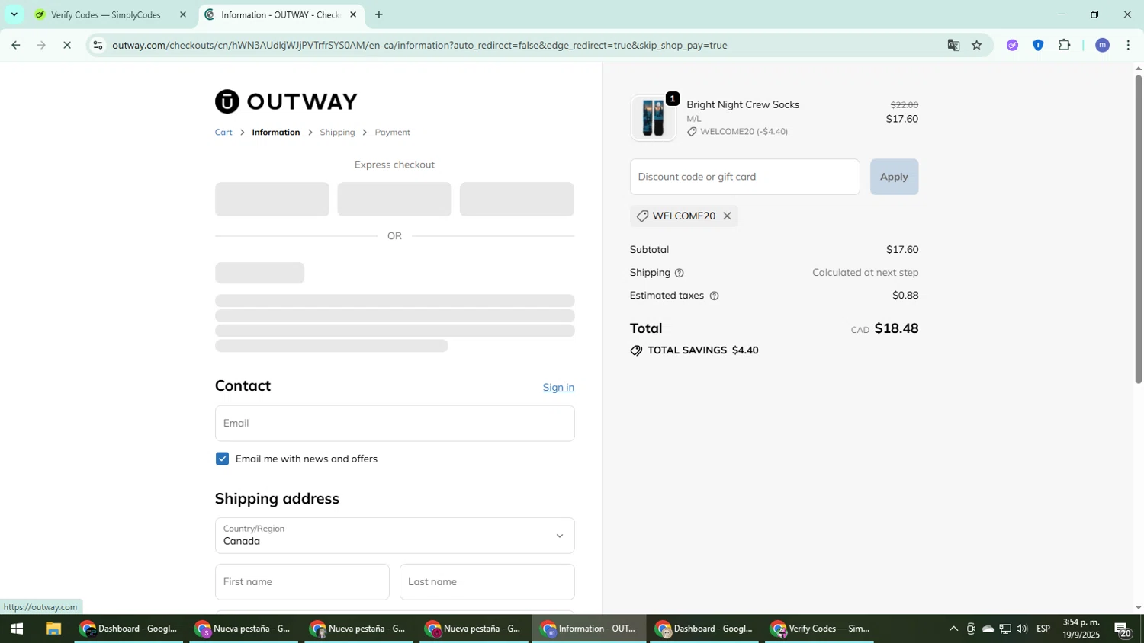Open the tab search dropdown arrow
Screen dimensions: 1144x643
[14, 14]
